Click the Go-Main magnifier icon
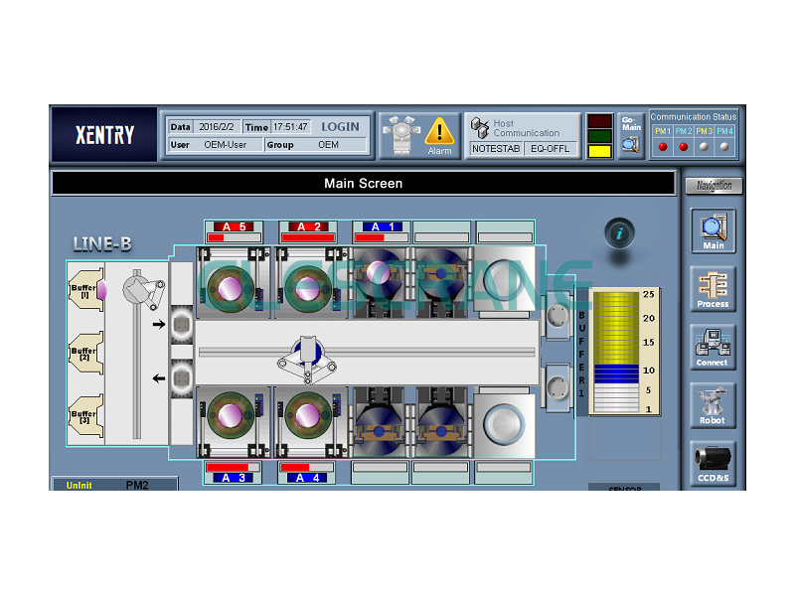795x596 pixels. click(631, 145)
